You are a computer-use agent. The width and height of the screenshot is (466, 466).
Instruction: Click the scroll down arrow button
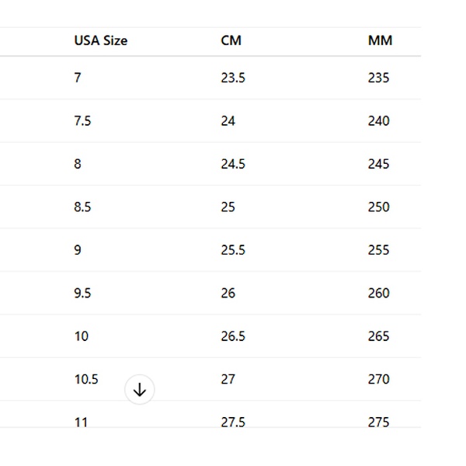click(x=140, y=390)
